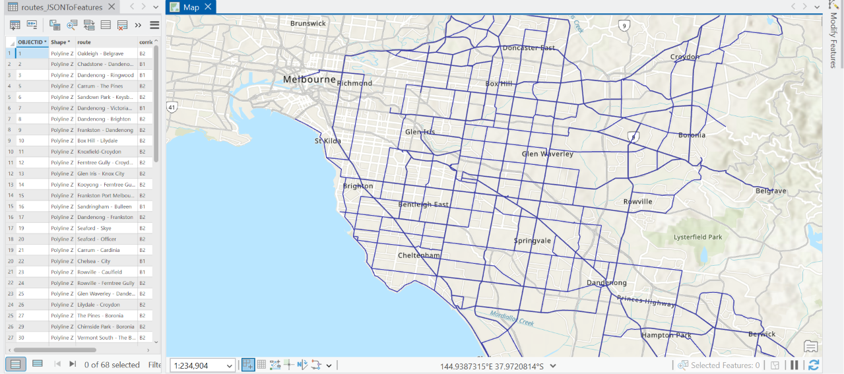Click Switch Selection icon

(x=89, y=25)
